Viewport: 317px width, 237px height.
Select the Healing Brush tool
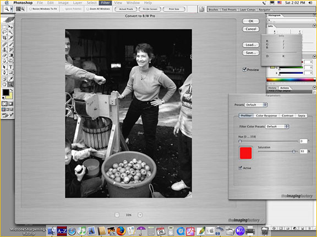pyautogui.click(x=4, y=44)
